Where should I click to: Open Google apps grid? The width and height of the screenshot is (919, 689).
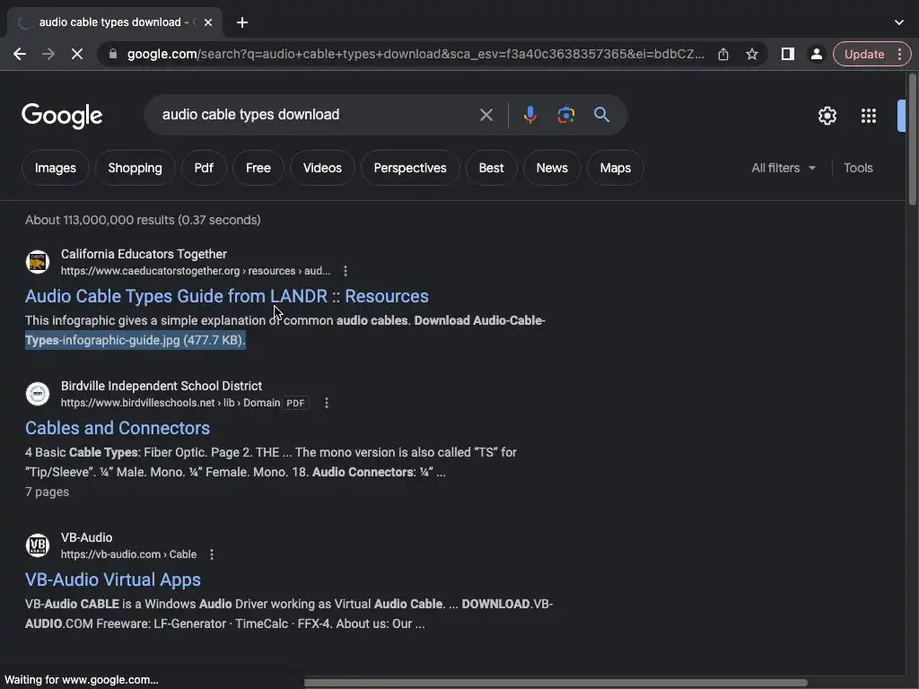tap(869, 116)
